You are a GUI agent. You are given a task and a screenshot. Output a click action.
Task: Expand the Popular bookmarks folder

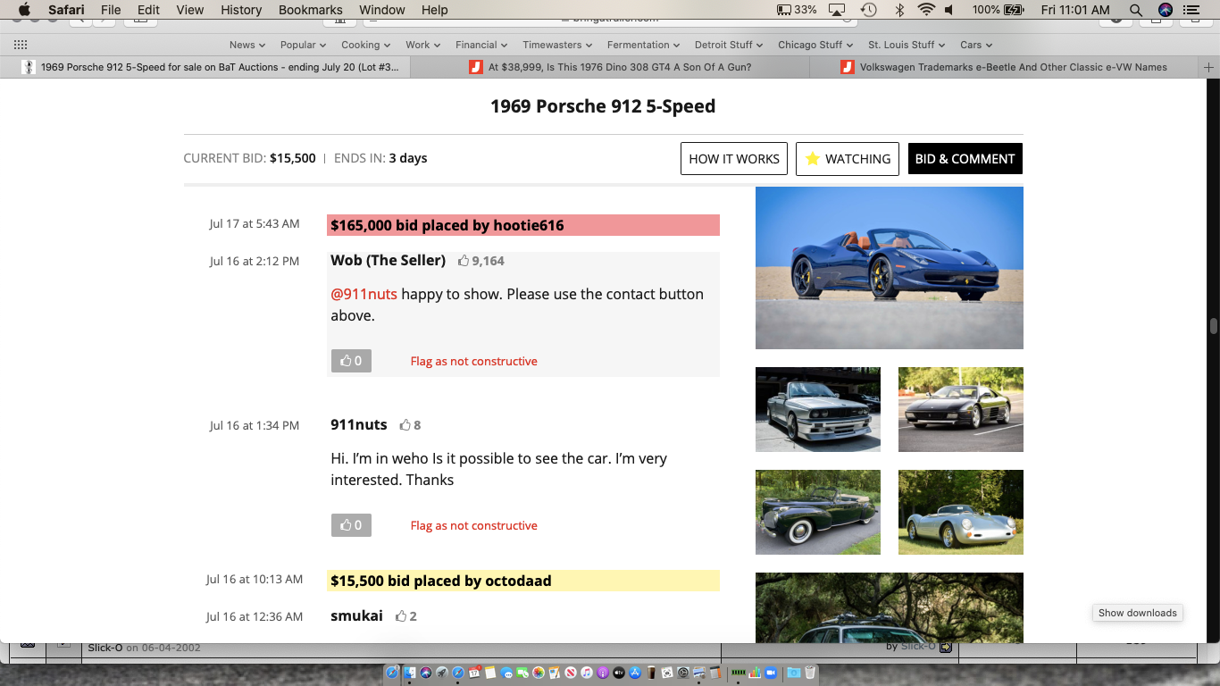[x=303, y=45]
